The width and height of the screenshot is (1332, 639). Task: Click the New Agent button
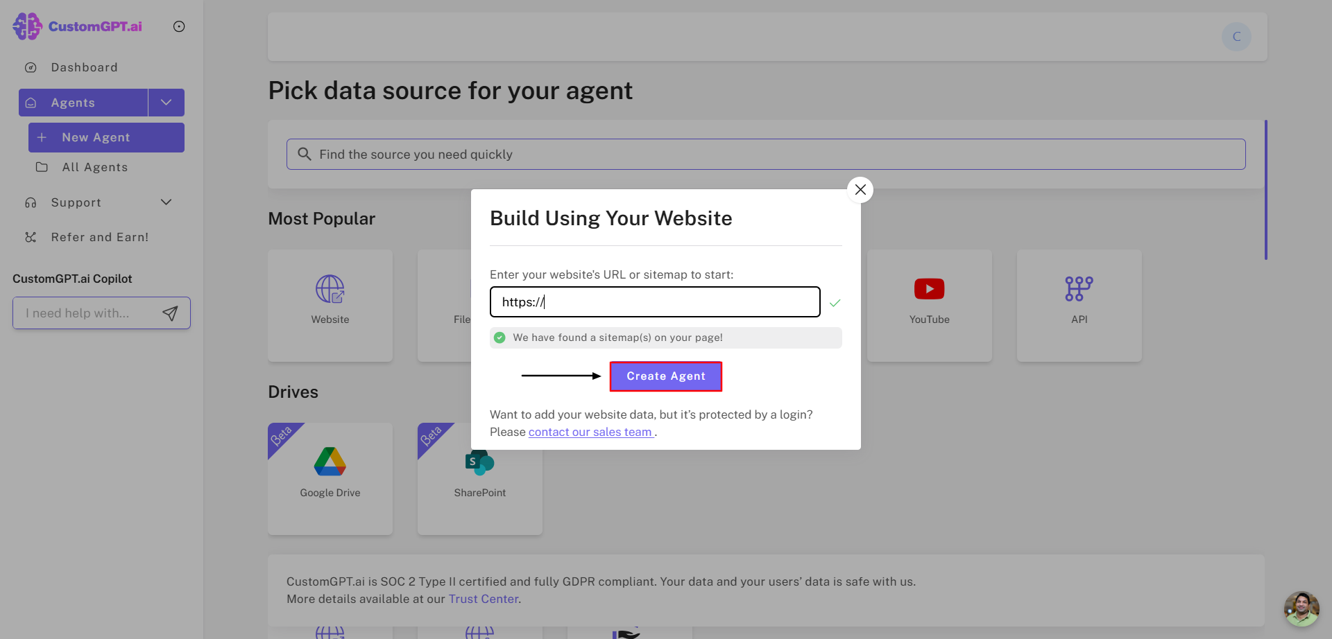[106, 137]
